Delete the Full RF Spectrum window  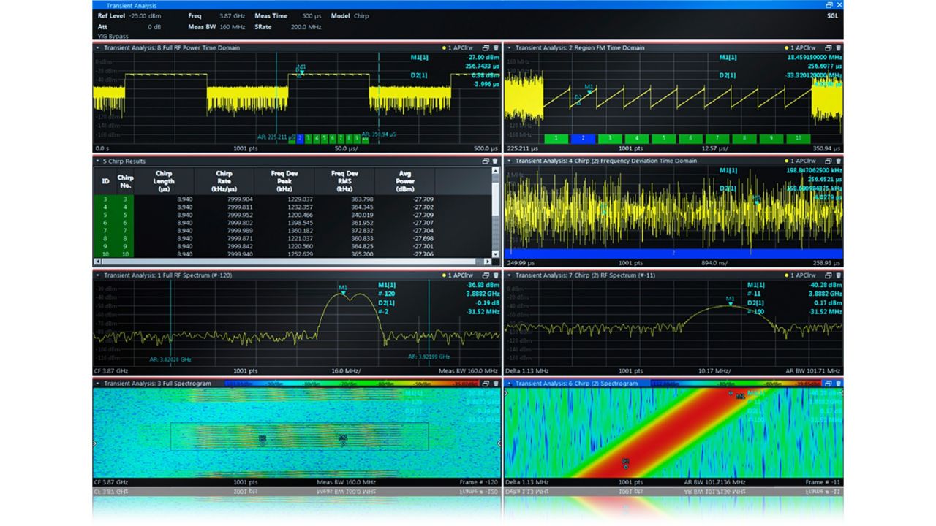point(496,275)
